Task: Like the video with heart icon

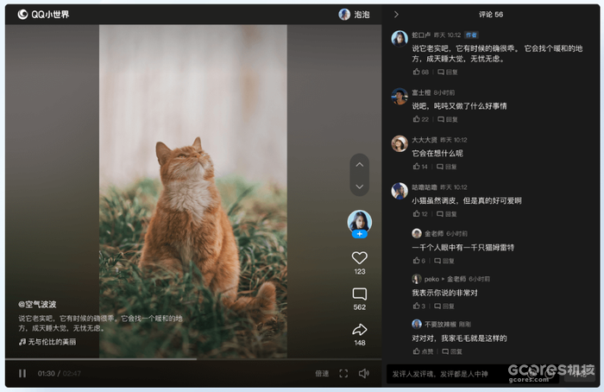Action: click(360, 257)
